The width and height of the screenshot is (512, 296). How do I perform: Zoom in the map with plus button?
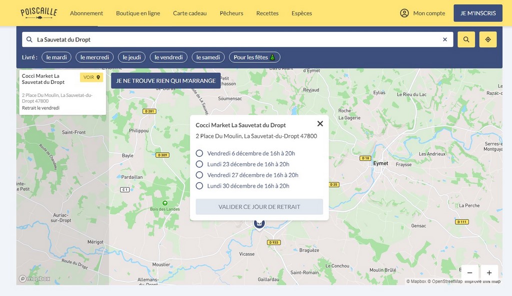pyautogui.click(x=489, y=273)
